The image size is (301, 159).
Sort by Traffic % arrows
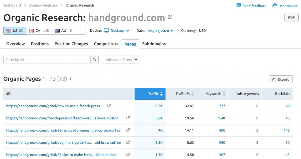click(193, 94)
